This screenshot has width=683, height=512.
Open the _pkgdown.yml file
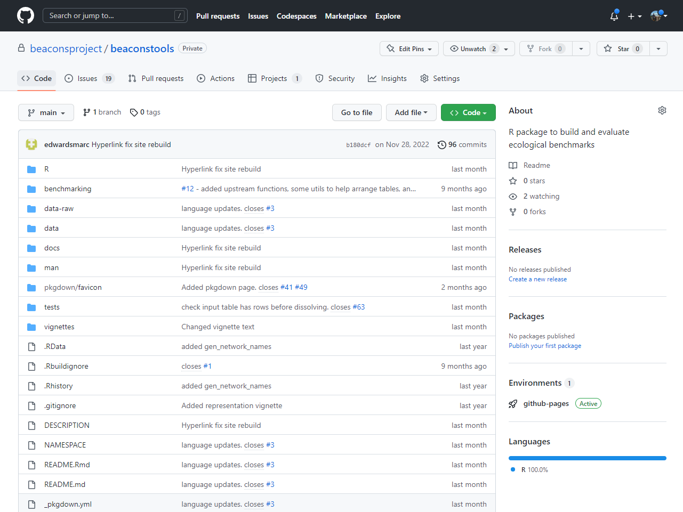tap(68, 504)
